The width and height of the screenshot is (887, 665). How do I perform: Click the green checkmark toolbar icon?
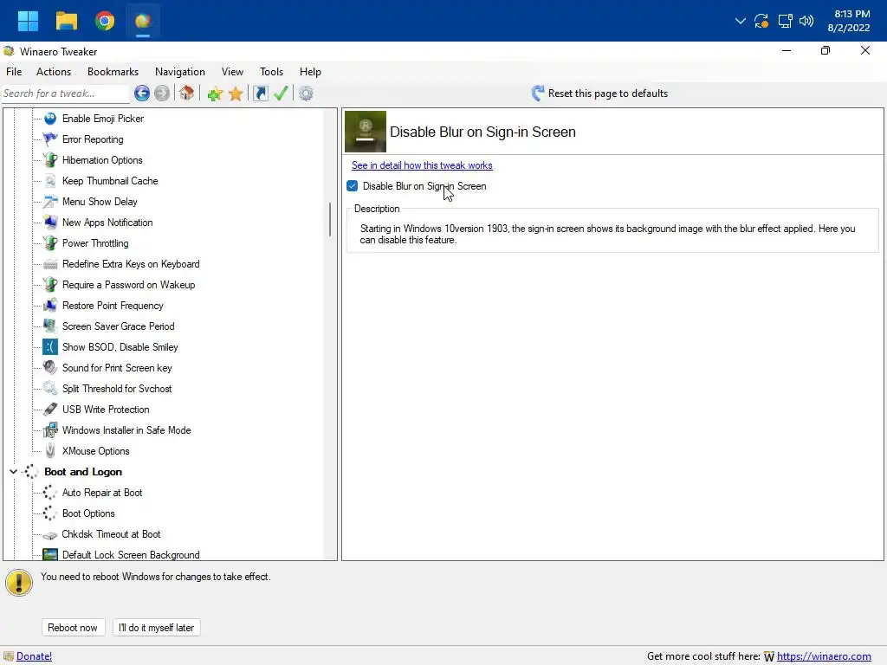281,94
